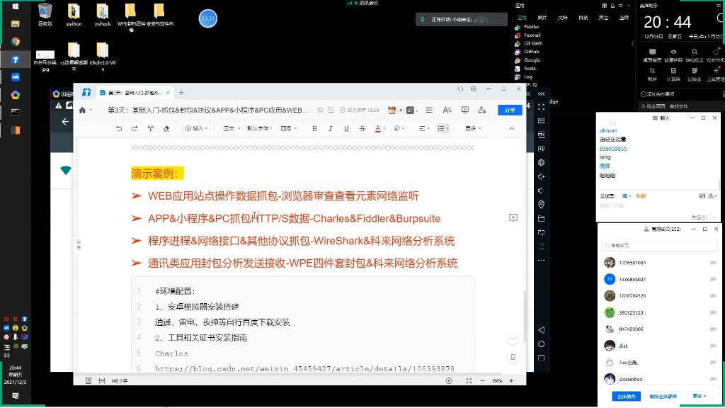Click the python folder on the desktop

[74, 15]
